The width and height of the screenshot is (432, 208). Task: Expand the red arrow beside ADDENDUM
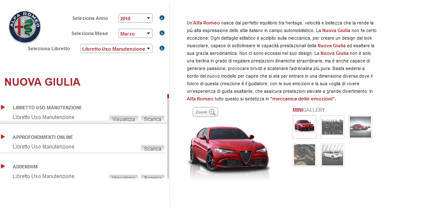[3, 166]
